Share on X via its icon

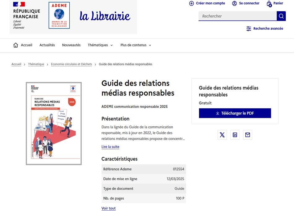(222, 135)
